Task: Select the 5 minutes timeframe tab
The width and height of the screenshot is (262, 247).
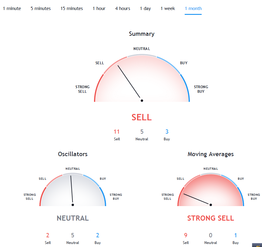Action: (x=41, y=8)
